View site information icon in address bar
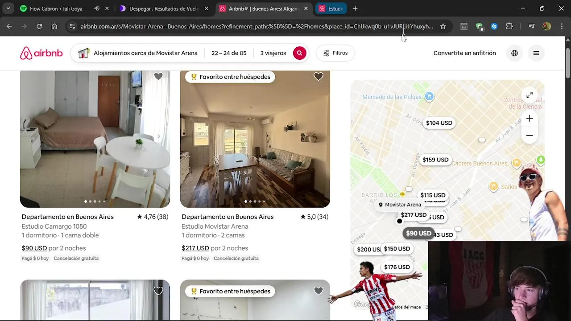The height and width of the screenshot is (321, 571). point(72,26)
